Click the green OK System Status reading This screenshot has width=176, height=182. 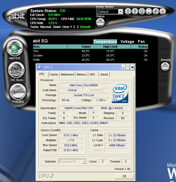coord(63,11)
